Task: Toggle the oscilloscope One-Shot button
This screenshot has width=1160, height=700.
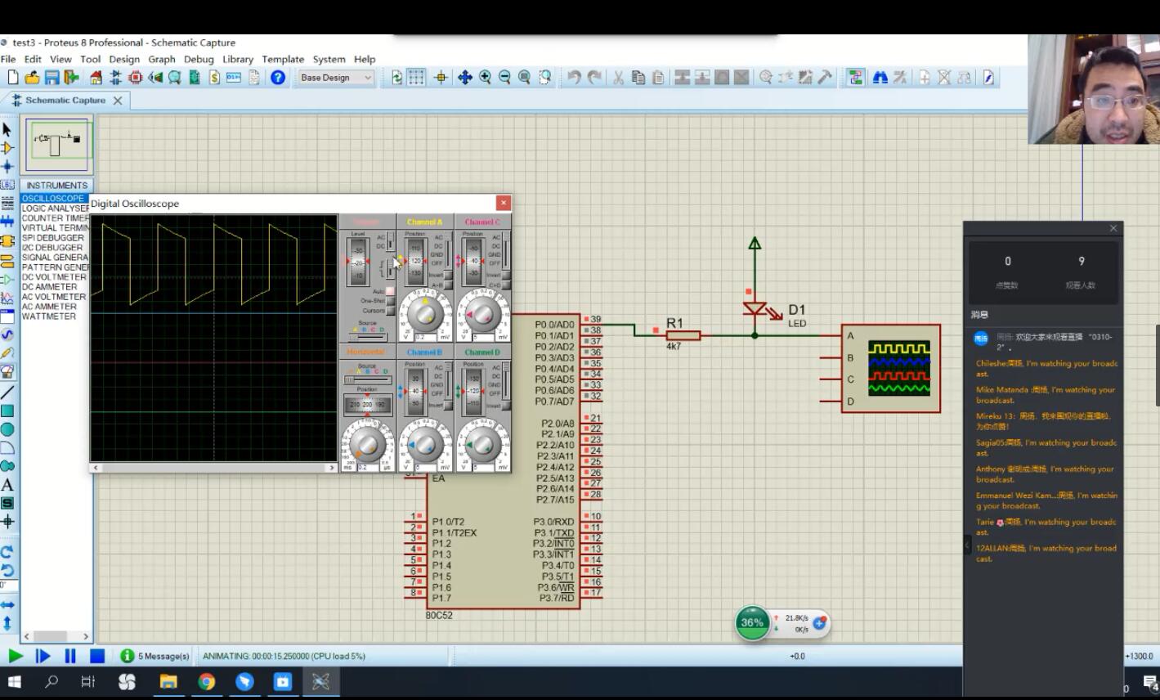Action: tap(391, 301)
